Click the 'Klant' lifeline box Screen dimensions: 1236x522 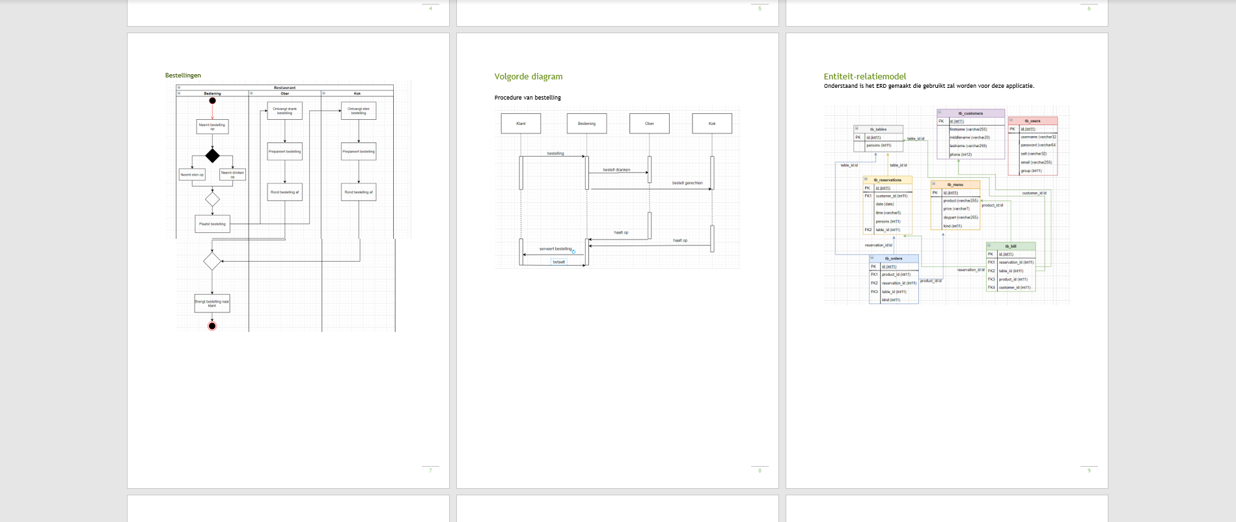(x=521, y=124)
